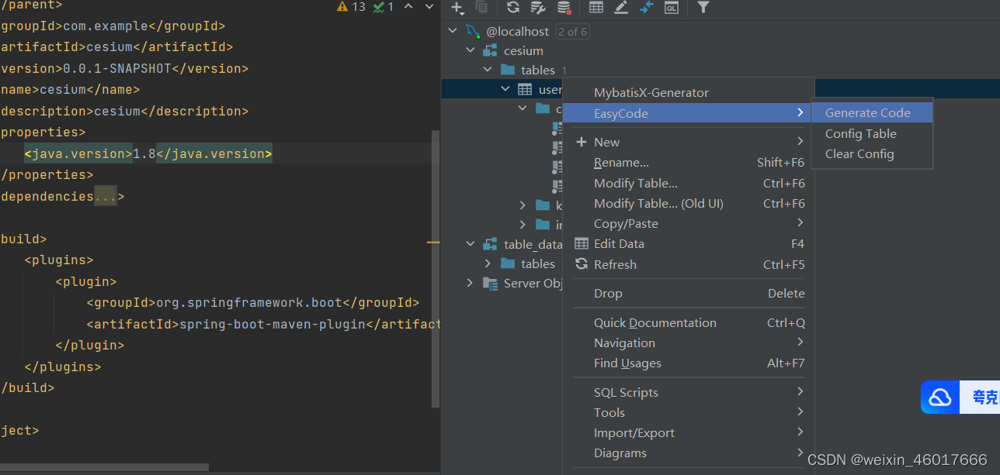Image resolution: width=1000 pixels, height=475 pixels.
Task: Click Generate Code in EasyCode submenu
Action: click(x=872, y=112)
